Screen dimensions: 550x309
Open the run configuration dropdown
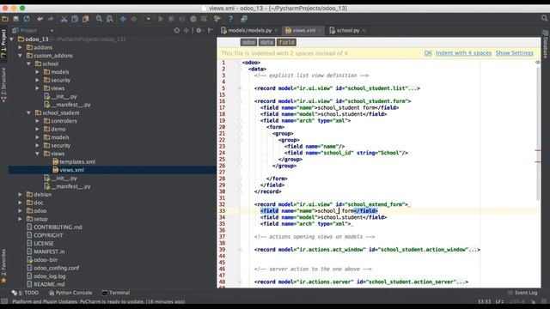148,19
